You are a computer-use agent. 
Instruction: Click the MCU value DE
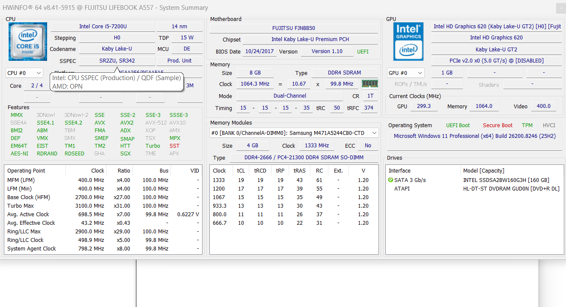click(187, 49)
